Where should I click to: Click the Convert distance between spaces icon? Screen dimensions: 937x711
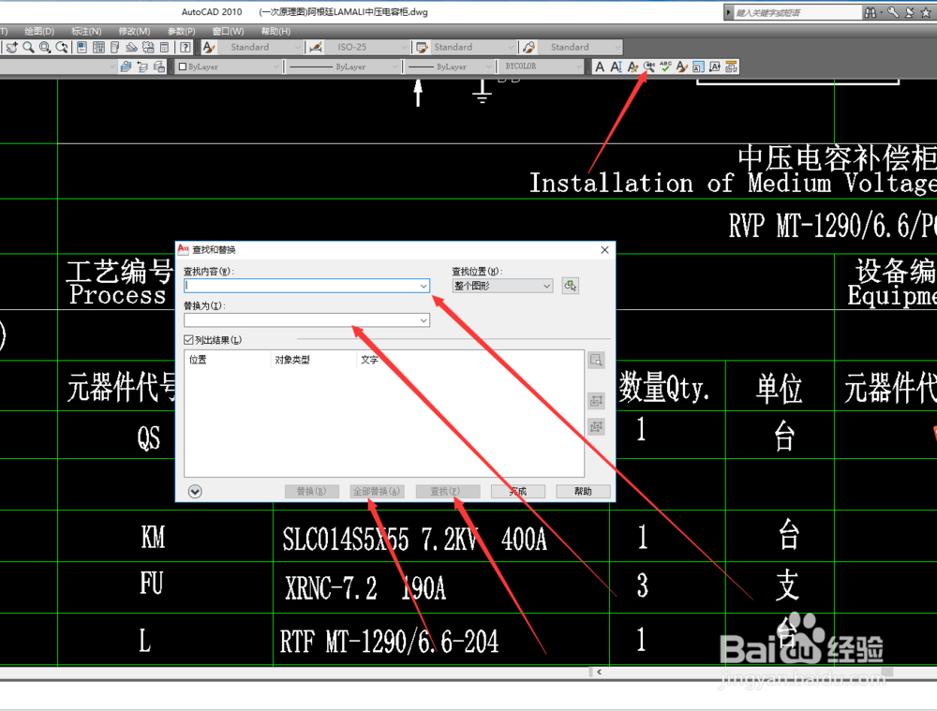[x=731, y=67]
